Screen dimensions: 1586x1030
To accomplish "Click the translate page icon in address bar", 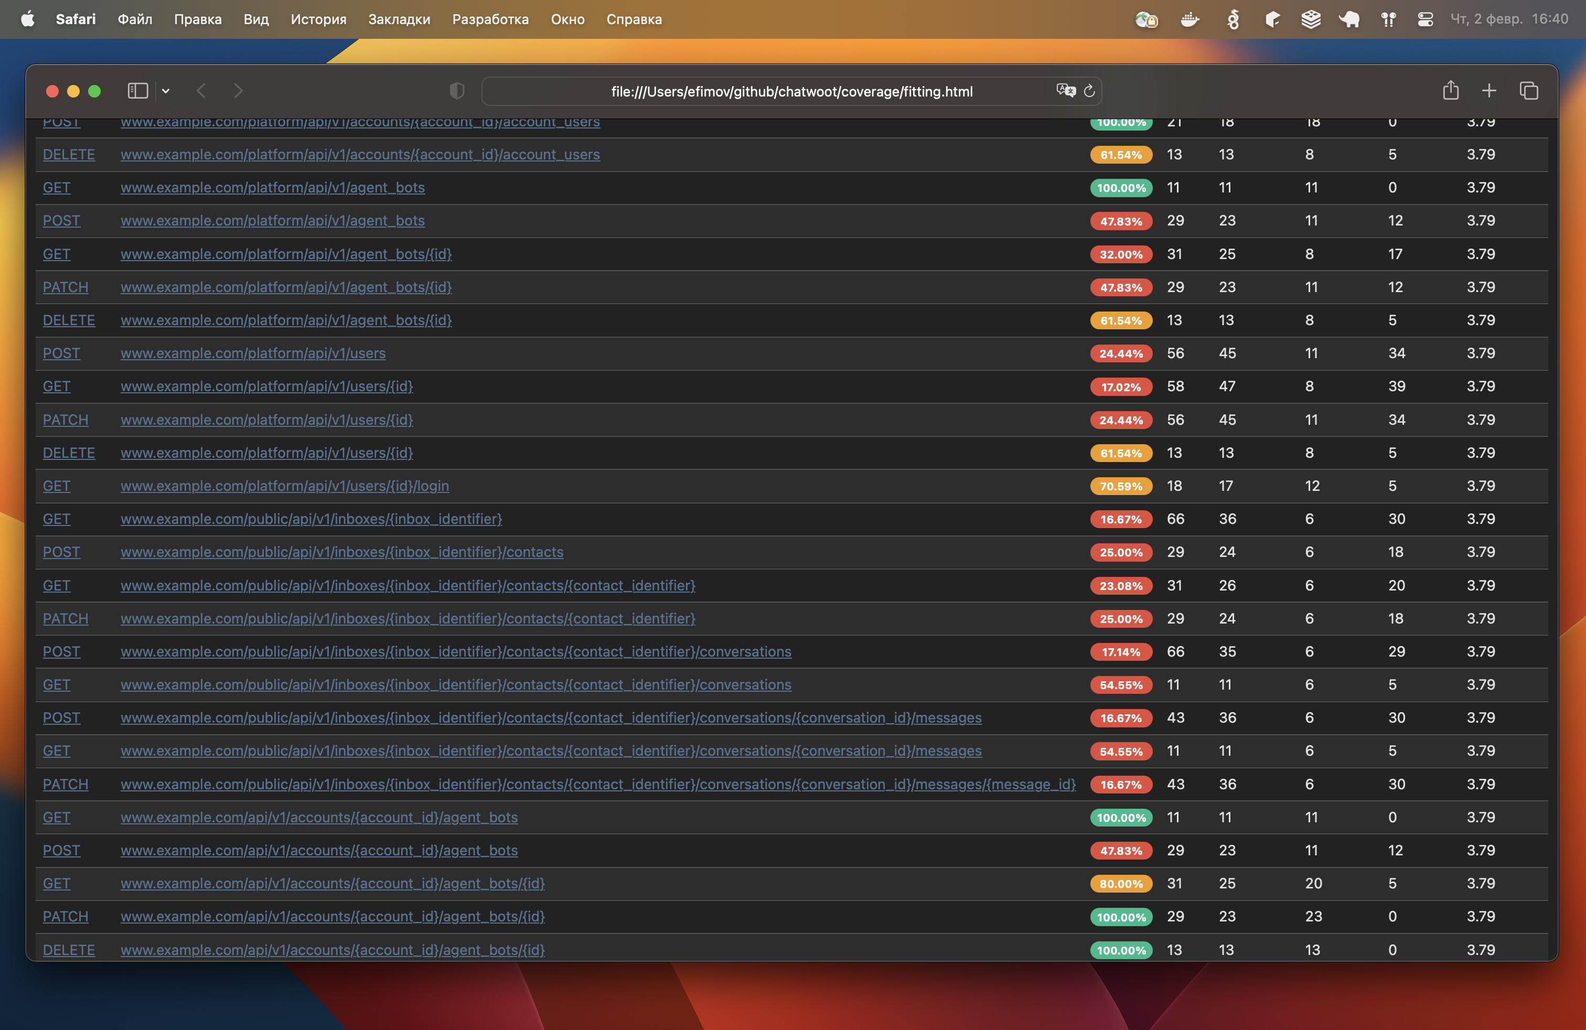I will click(x=1066, y=91).
